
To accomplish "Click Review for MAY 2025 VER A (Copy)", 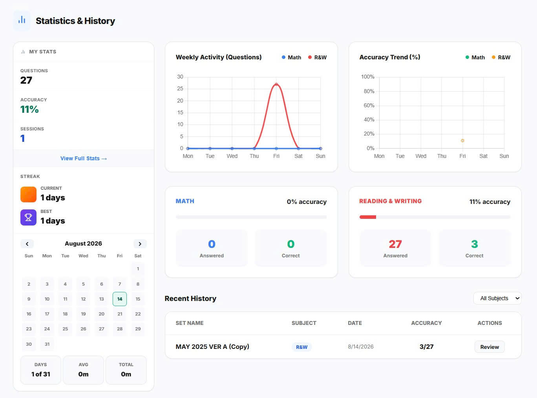I will 490,347.
